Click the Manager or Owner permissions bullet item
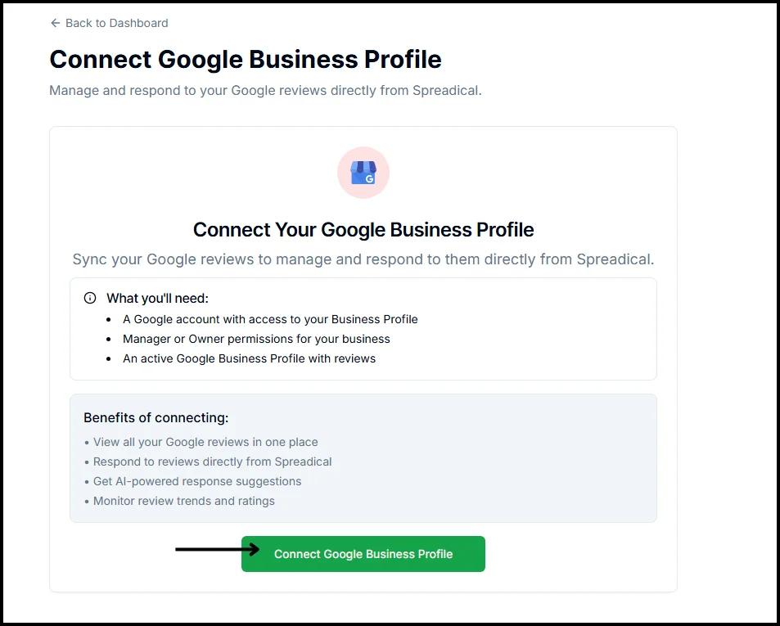Image resolution: width=780 pixels, height=626 pixels. 256,339
